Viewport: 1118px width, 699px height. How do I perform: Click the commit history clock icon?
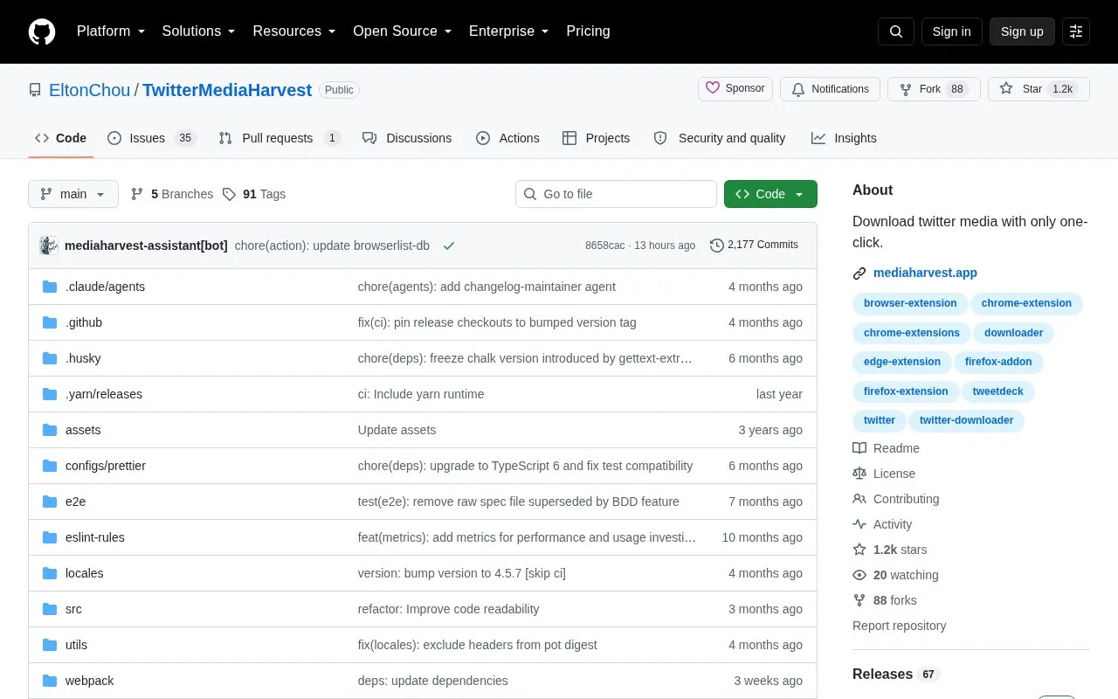pyautogui.click(x=717, y=246)
